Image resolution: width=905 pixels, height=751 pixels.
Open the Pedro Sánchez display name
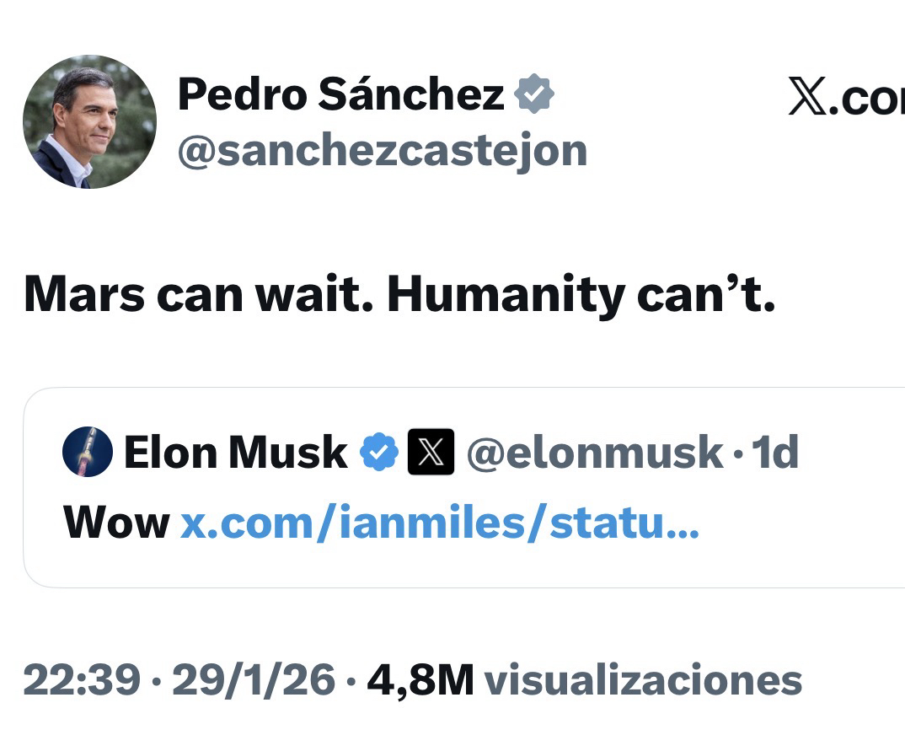point(341,94)
